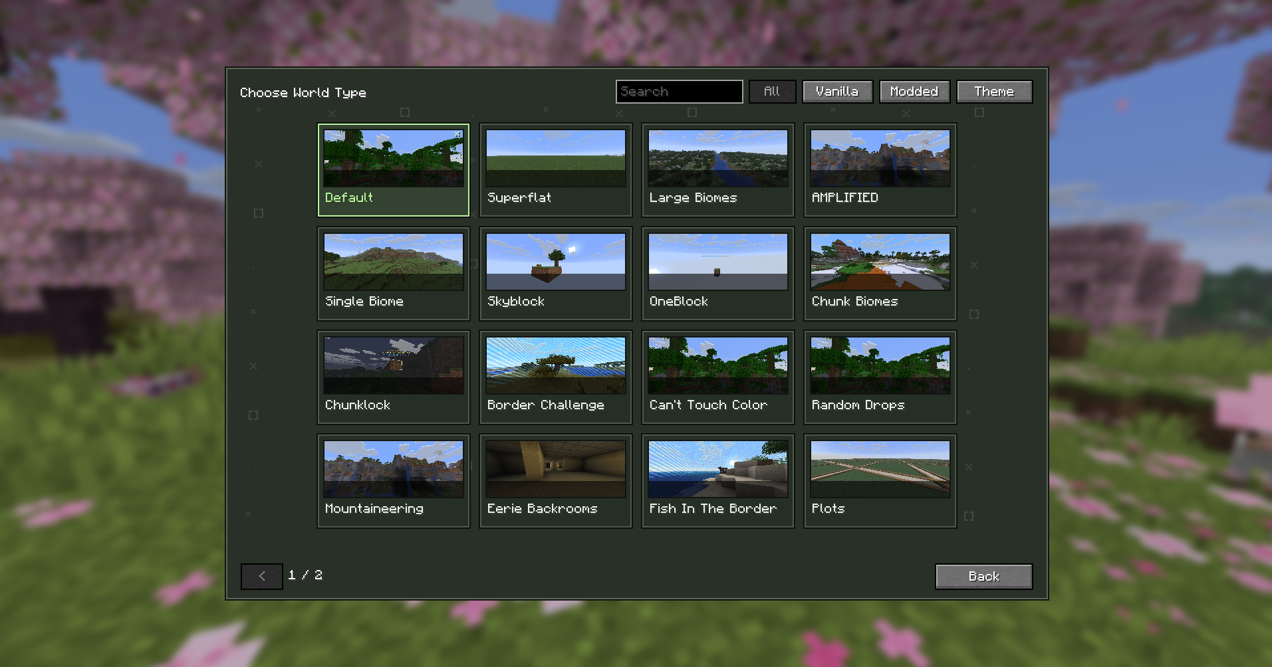Show All world types filter
The image size is (1272, 667).
(772, 92)
